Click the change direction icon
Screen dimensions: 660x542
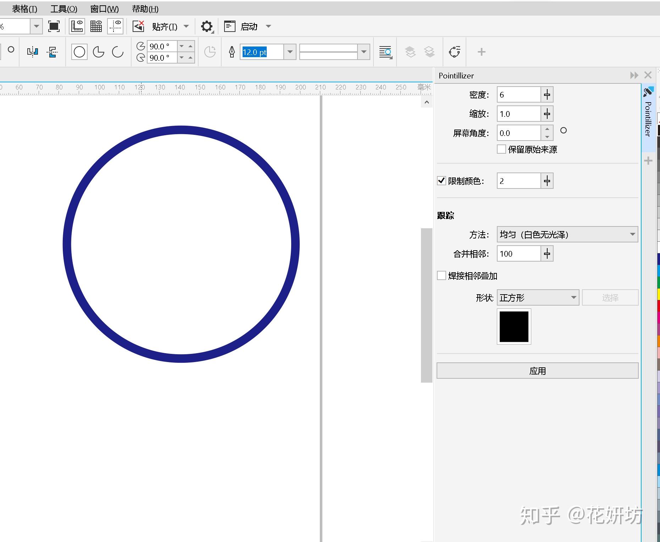210,52
